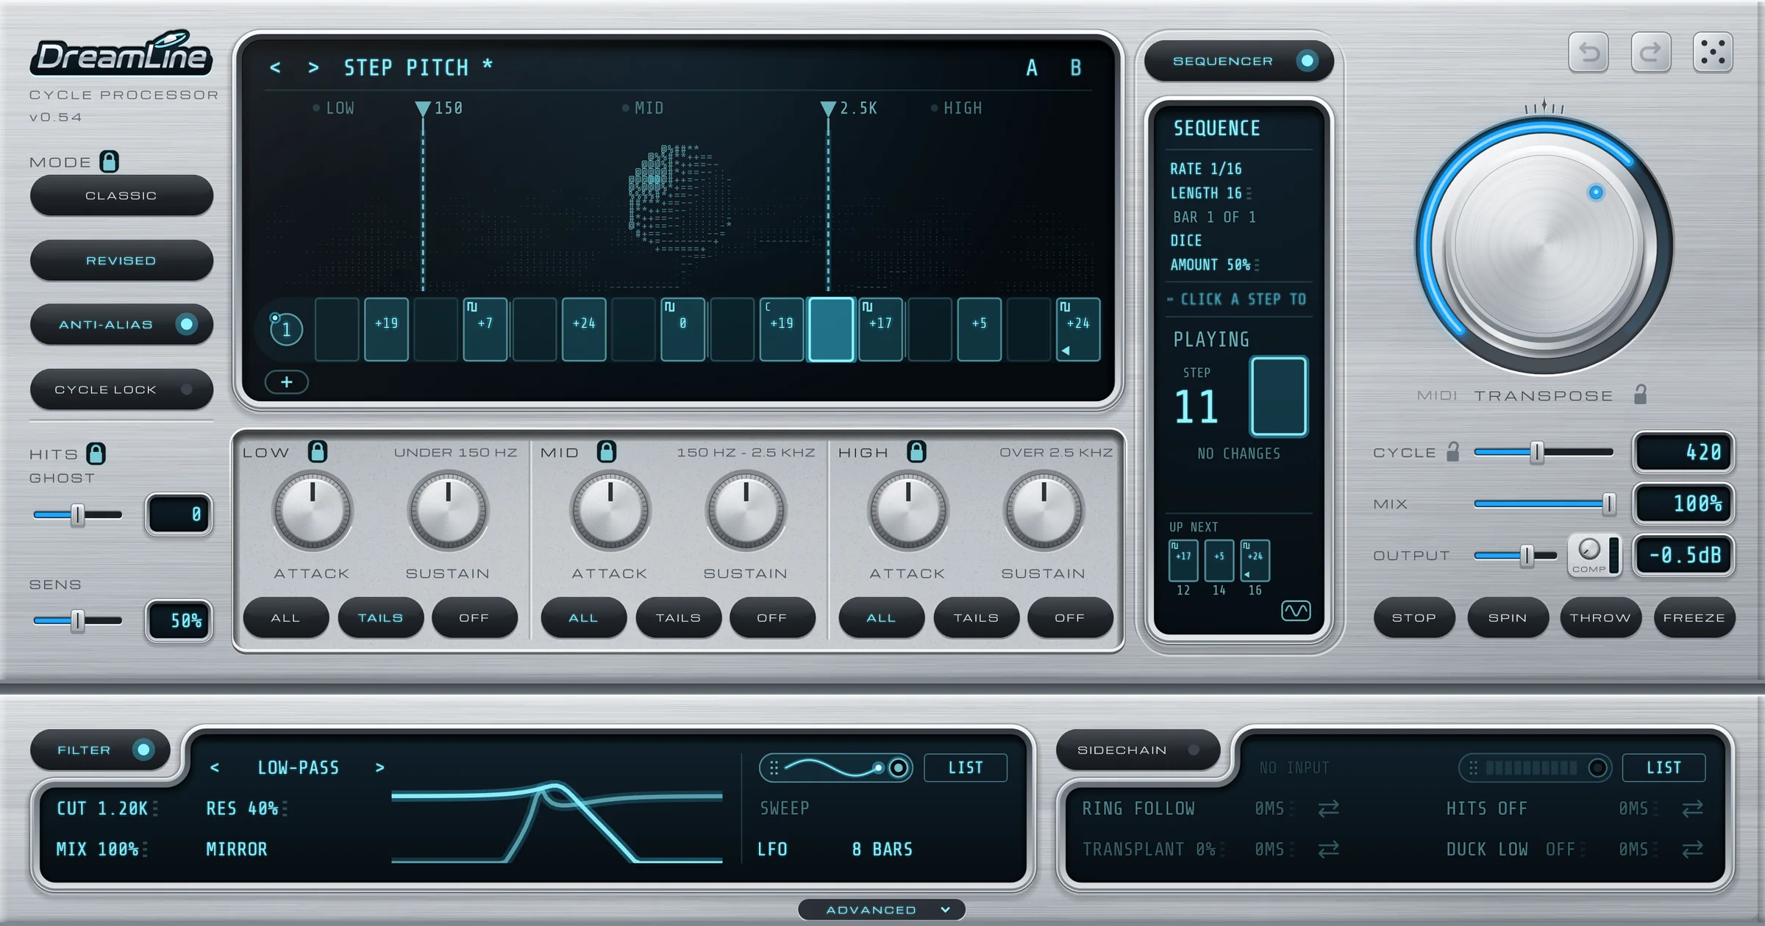Select TAILS for the LOW band
The width and height of the screenshot is (1765, 926).
click(380, 618)
